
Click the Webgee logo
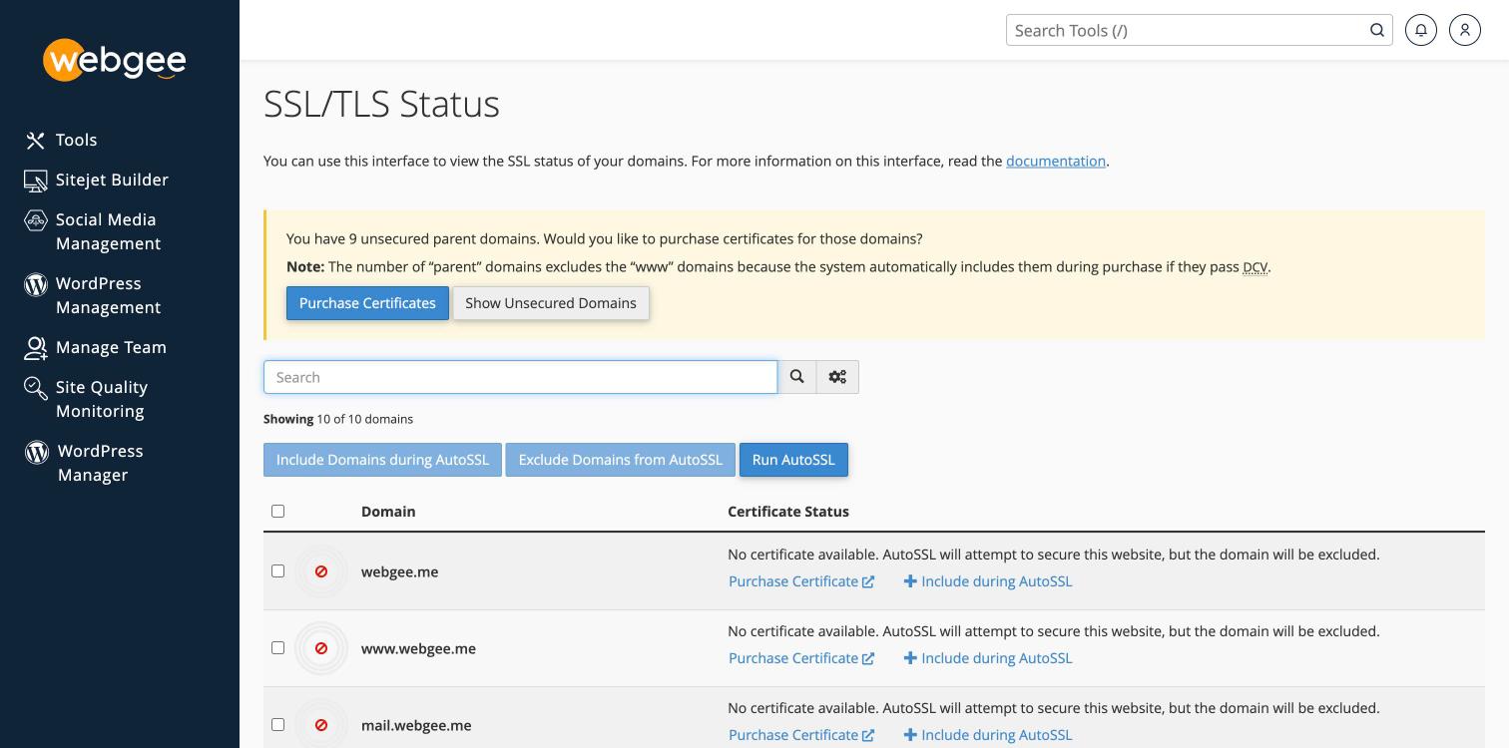[x=115, y=60]
